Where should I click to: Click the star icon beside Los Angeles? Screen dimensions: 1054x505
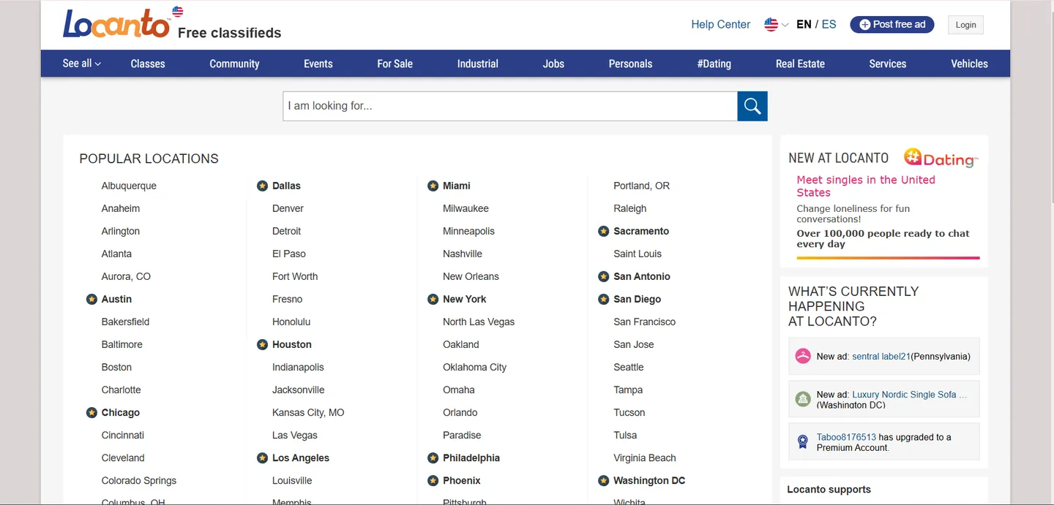point(262,457)
